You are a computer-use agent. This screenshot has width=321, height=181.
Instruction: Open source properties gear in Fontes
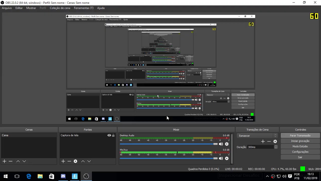75,161
